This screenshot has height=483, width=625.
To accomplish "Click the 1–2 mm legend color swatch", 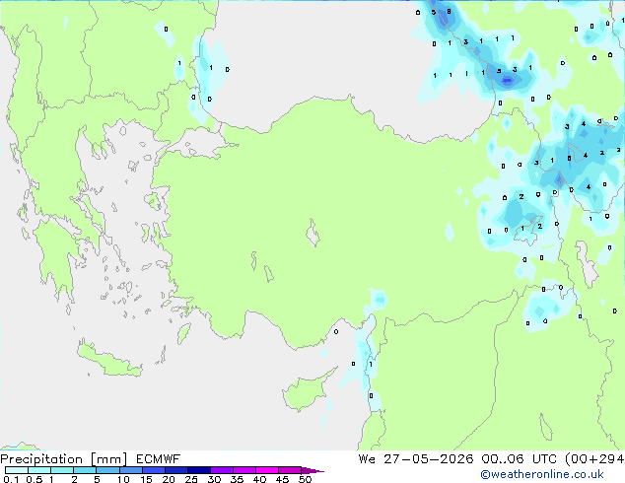I will click(62, 470).
